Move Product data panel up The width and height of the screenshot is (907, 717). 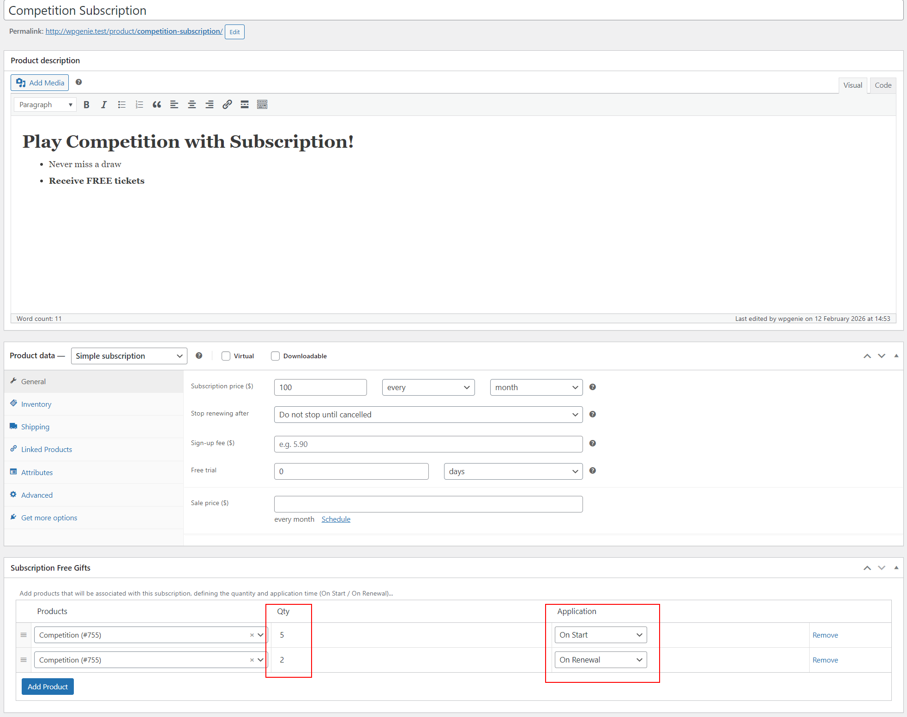[x=867, y=356]
